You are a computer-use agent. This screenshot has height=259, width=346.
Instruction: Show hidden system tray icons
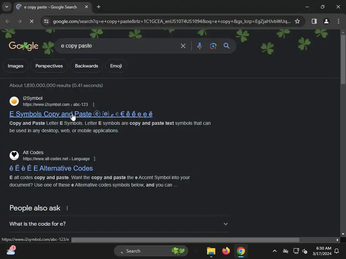(x=275, y=251)
